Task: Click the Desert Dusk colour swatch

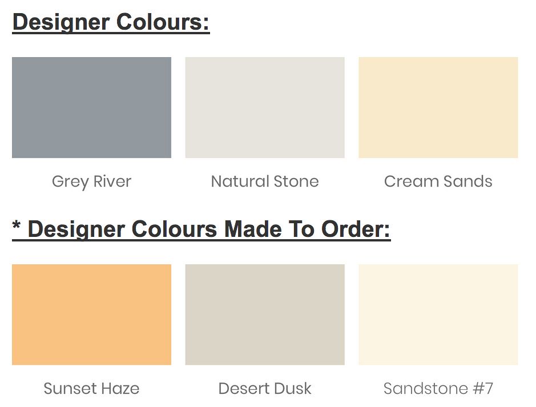Action: tap(265, 315)
